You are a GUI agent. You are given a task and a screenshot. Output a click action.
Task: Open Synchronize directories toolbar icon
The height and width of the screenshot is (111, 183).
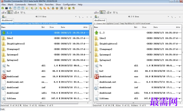tap(69, 8)
